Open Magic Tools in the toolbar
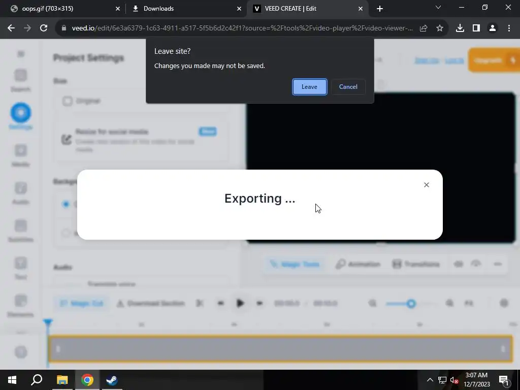Screen dimensions: 520x390 tap(295, 264)
